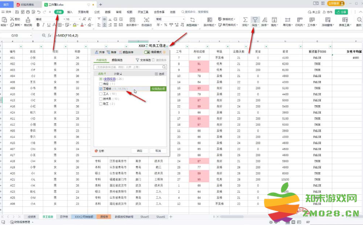This screenshot has height=225, width=363.
Task: Open the 文本筛选 text filter funnel
Action: [137, 60]
